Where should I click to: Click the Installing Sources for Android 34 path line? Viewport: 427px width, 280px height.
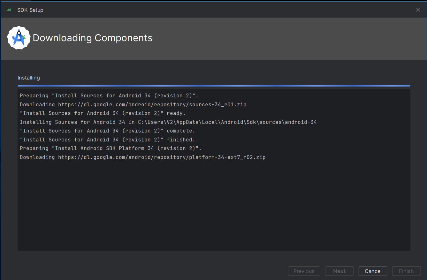coord(168,122)
